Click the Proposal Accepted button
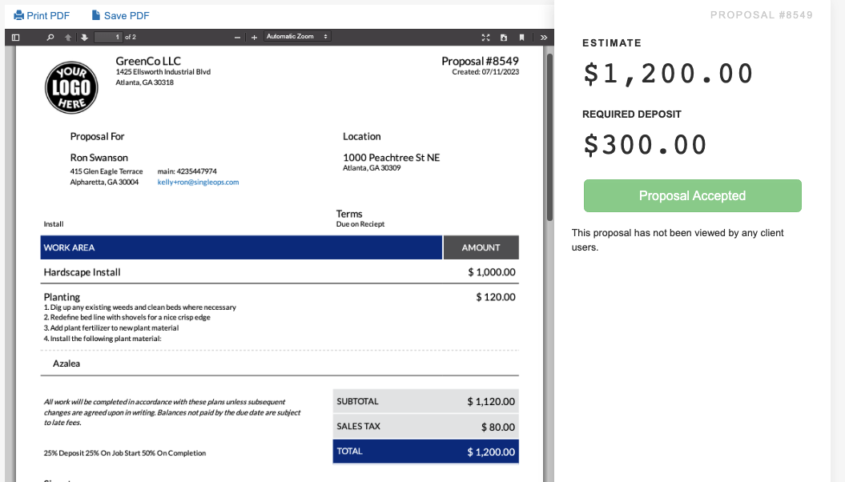The height and width of the screenshot is (482, 845). coord(692,196)
